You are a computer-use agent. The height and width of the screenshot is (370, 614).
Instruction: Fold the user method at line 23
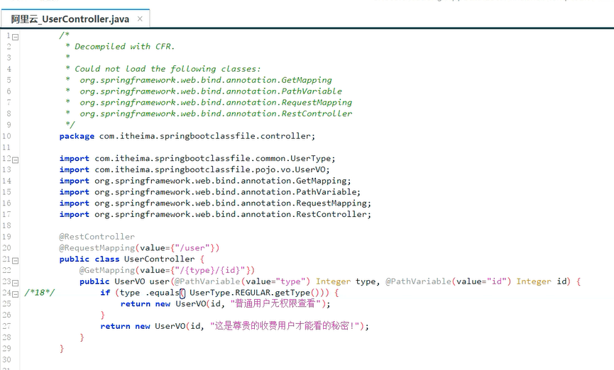click(15, 282)
